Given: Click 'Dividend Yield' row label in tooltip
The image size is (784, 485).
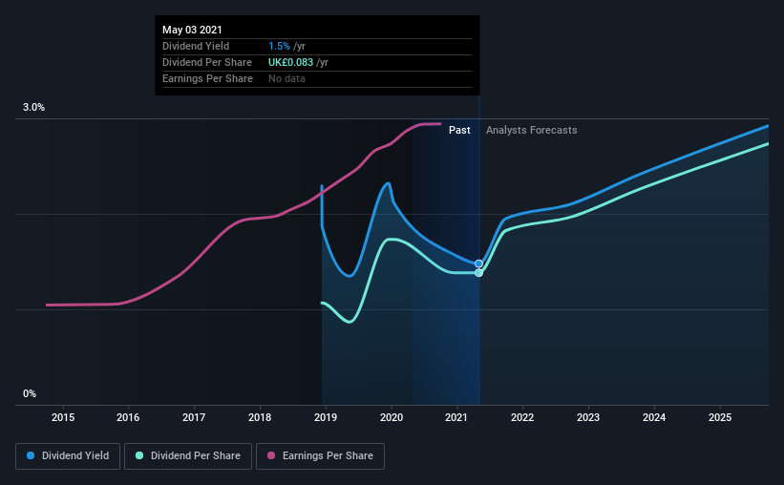Looking at the screenshot, I should pos(196,46).
